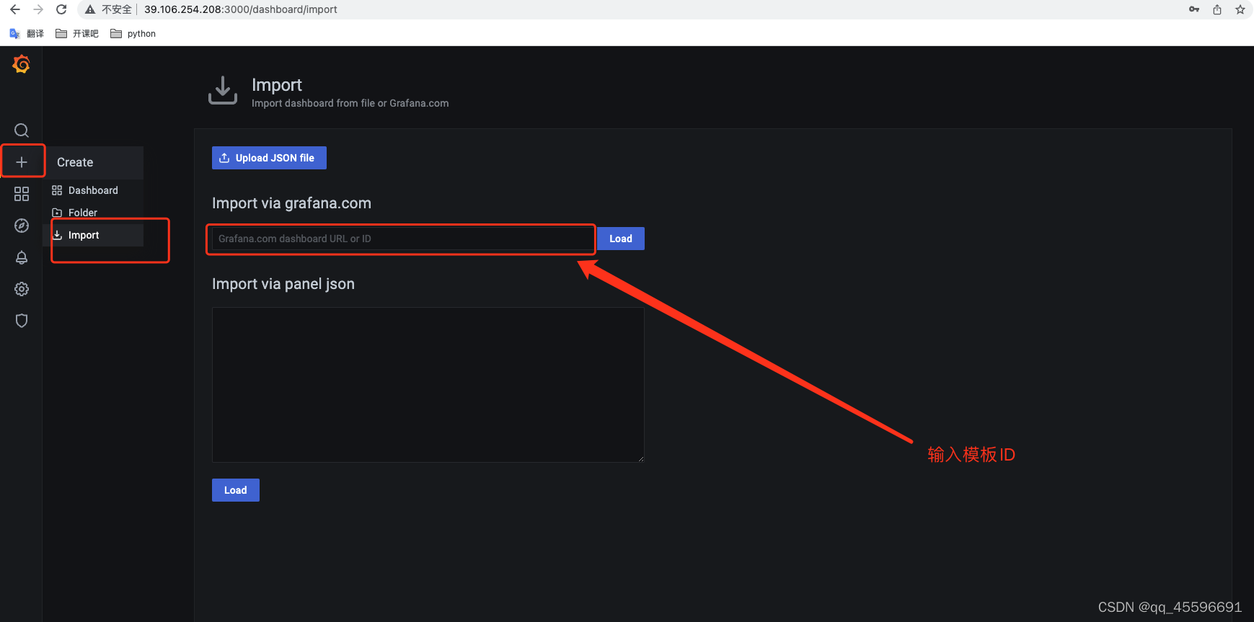Image resolution: width=1254 pixels, height=622 pixels.
Task: Go forward with browser forward arrow
Action: click(x=38, y=9)
